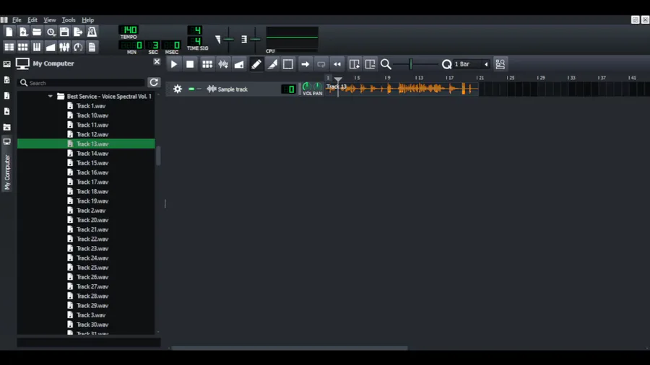Image resolution: width=650 pixels, height=365 pixels.
Task: Click the time signature denominator
Action: [x=195, y=41]
